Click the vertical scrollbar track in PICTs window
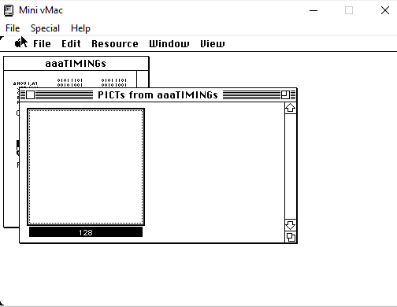 pyautogui.click(x=291, y=167)
